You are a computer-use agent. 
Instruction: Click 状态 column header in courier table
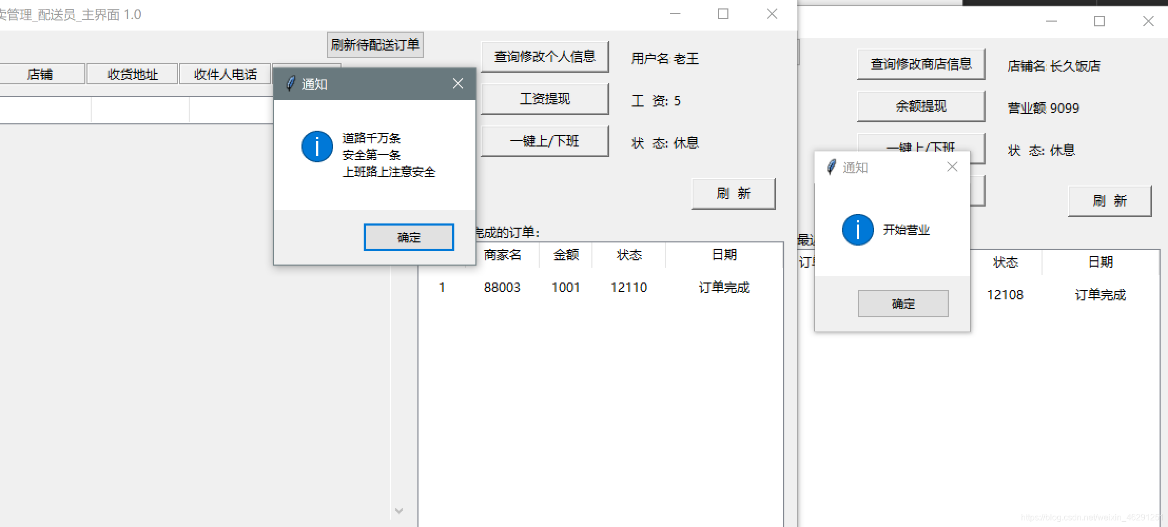tap(629, 255)
